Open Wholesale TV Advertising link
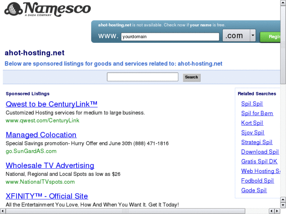Screen dimensions: 286x214 click(x=50, y=166)
